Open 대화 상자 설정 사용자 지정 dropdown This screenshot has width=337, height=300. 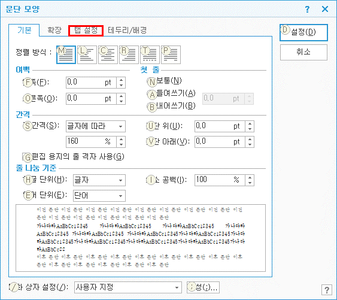(x=128, y=287)
